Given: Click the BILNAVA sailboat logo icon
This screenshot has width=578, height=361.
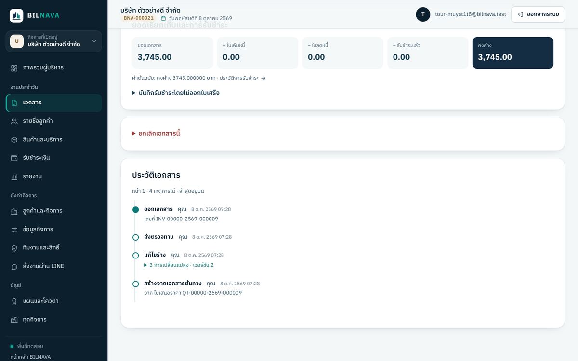Looking at the screenshot, I should point(16,15).
